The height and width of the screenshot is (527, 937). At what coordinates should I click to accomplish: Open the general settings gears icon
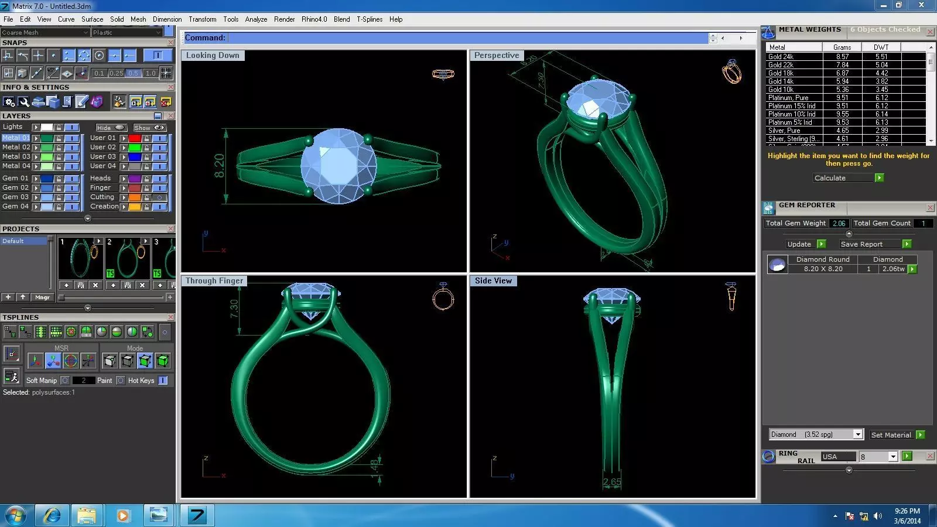click(x=9, y=102)
